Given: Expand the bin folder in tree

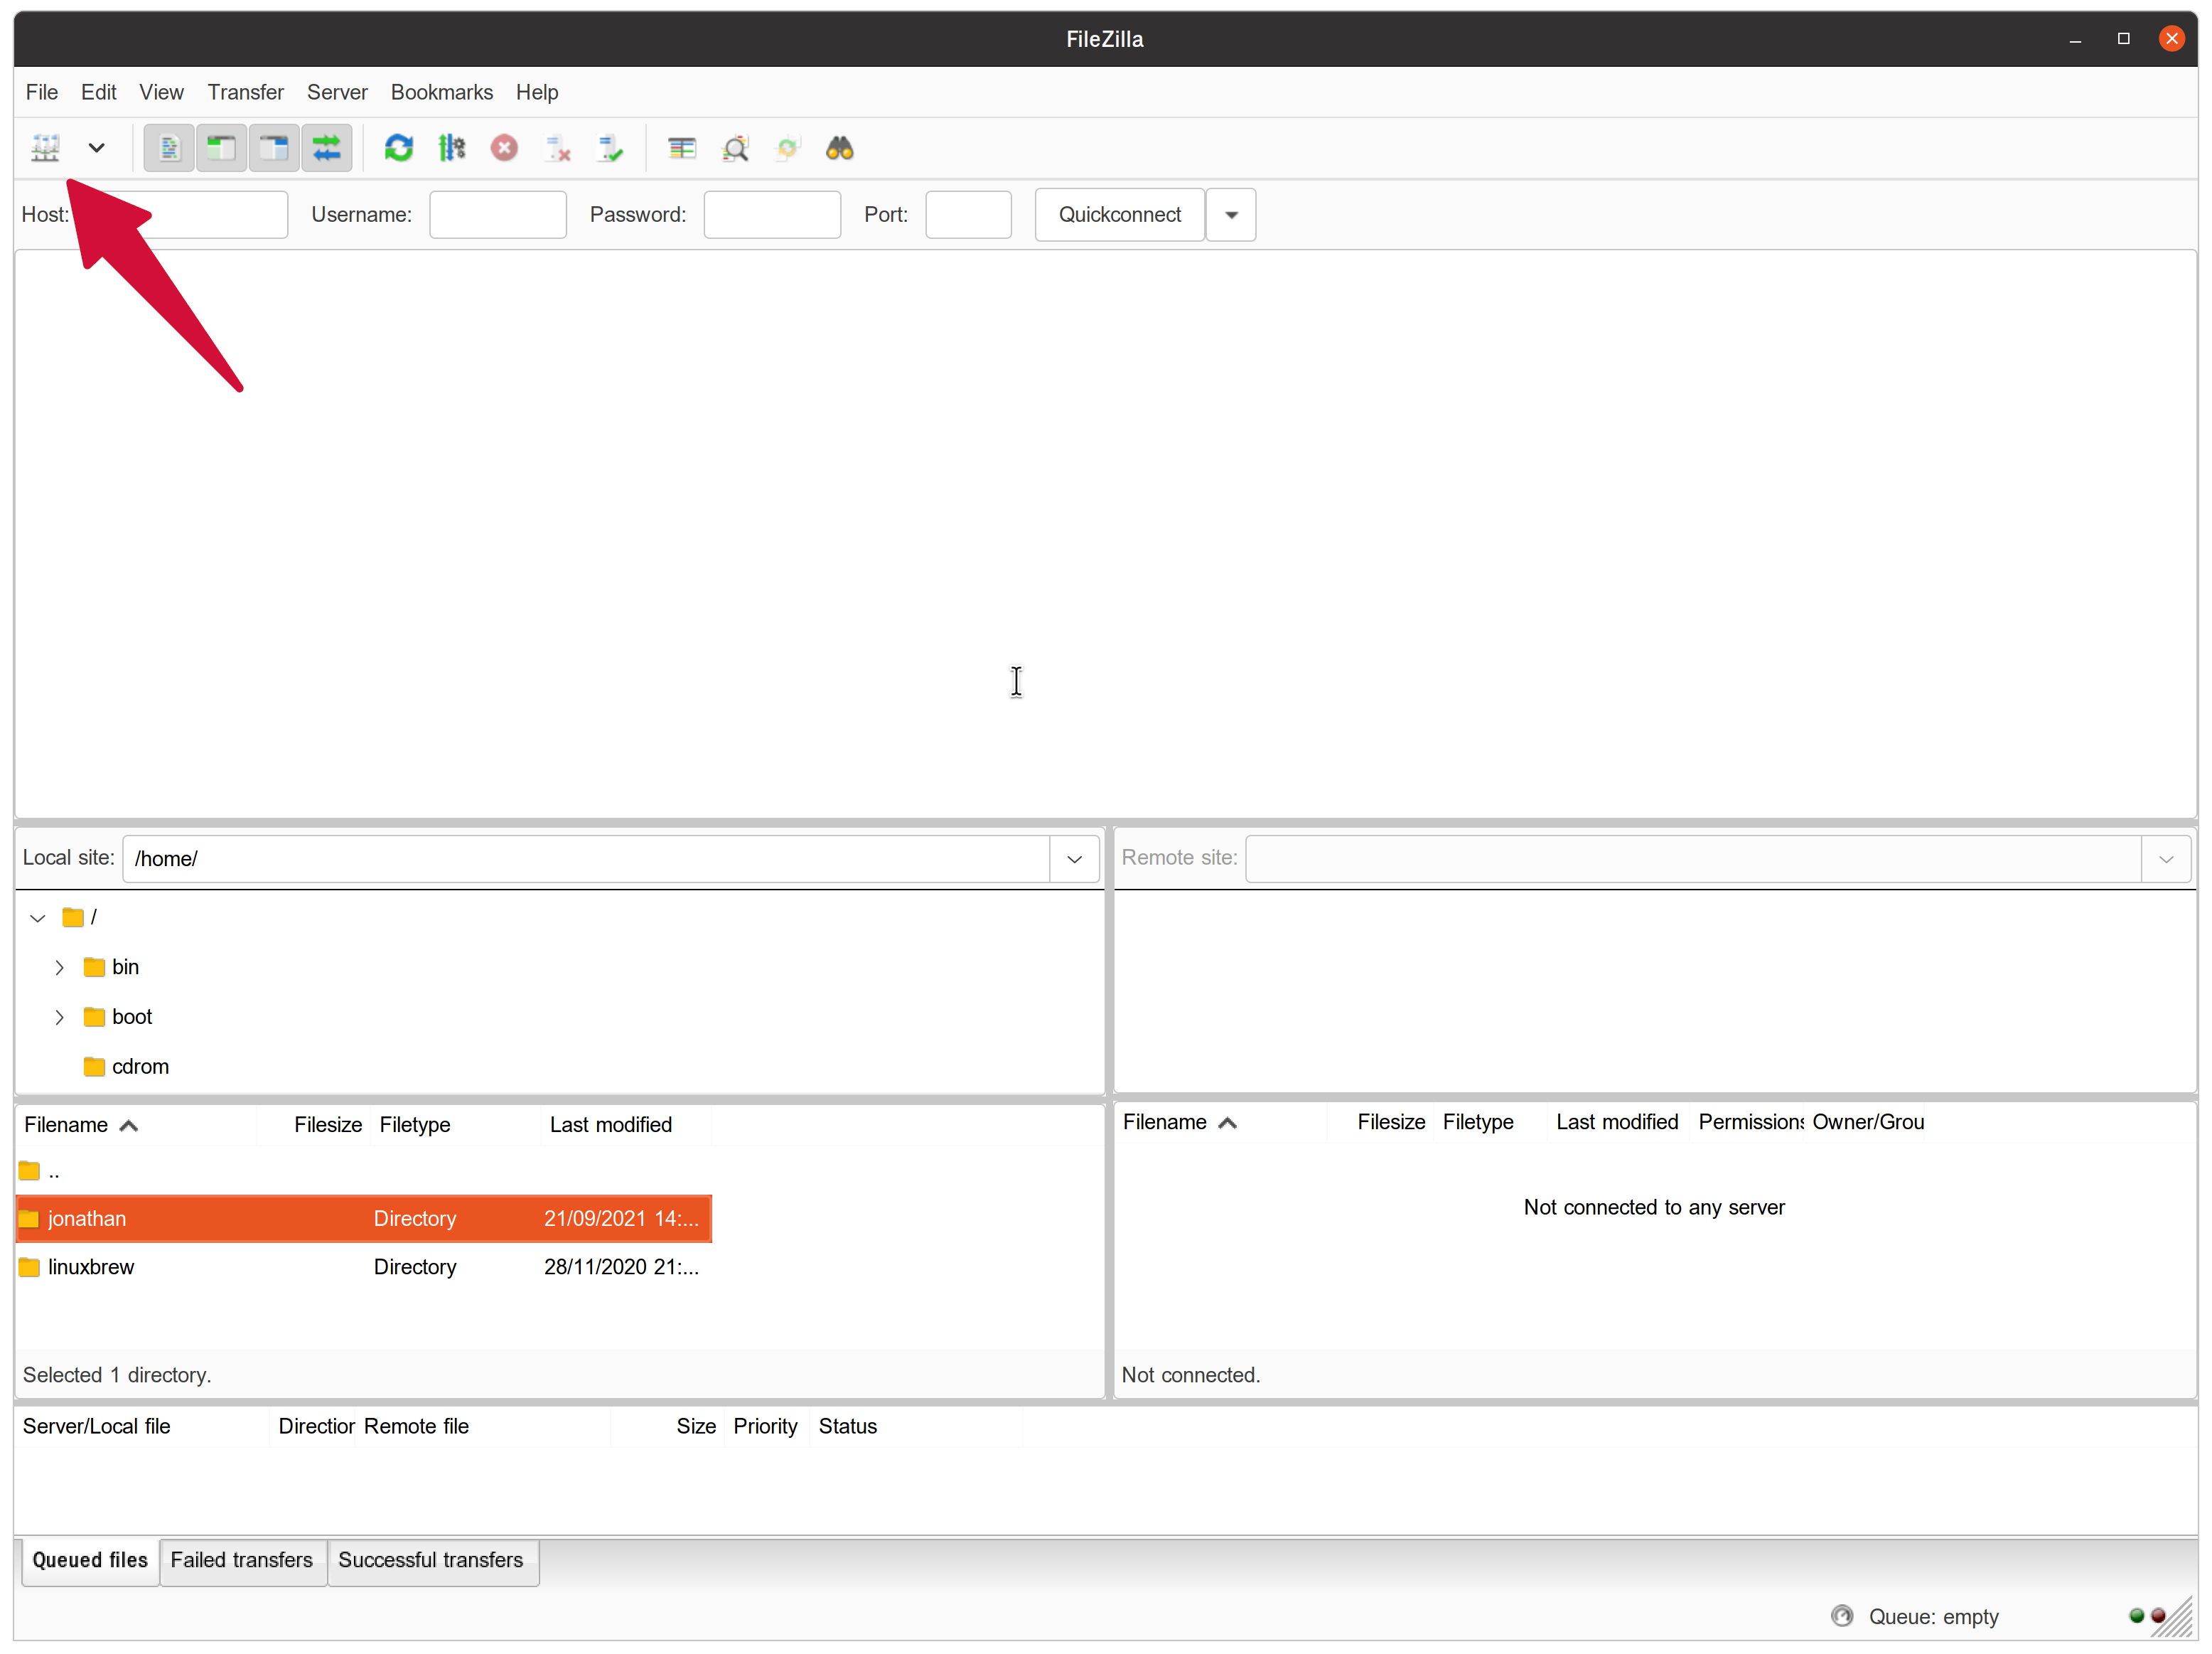Looking at the screenshot, I should [60, 966].
